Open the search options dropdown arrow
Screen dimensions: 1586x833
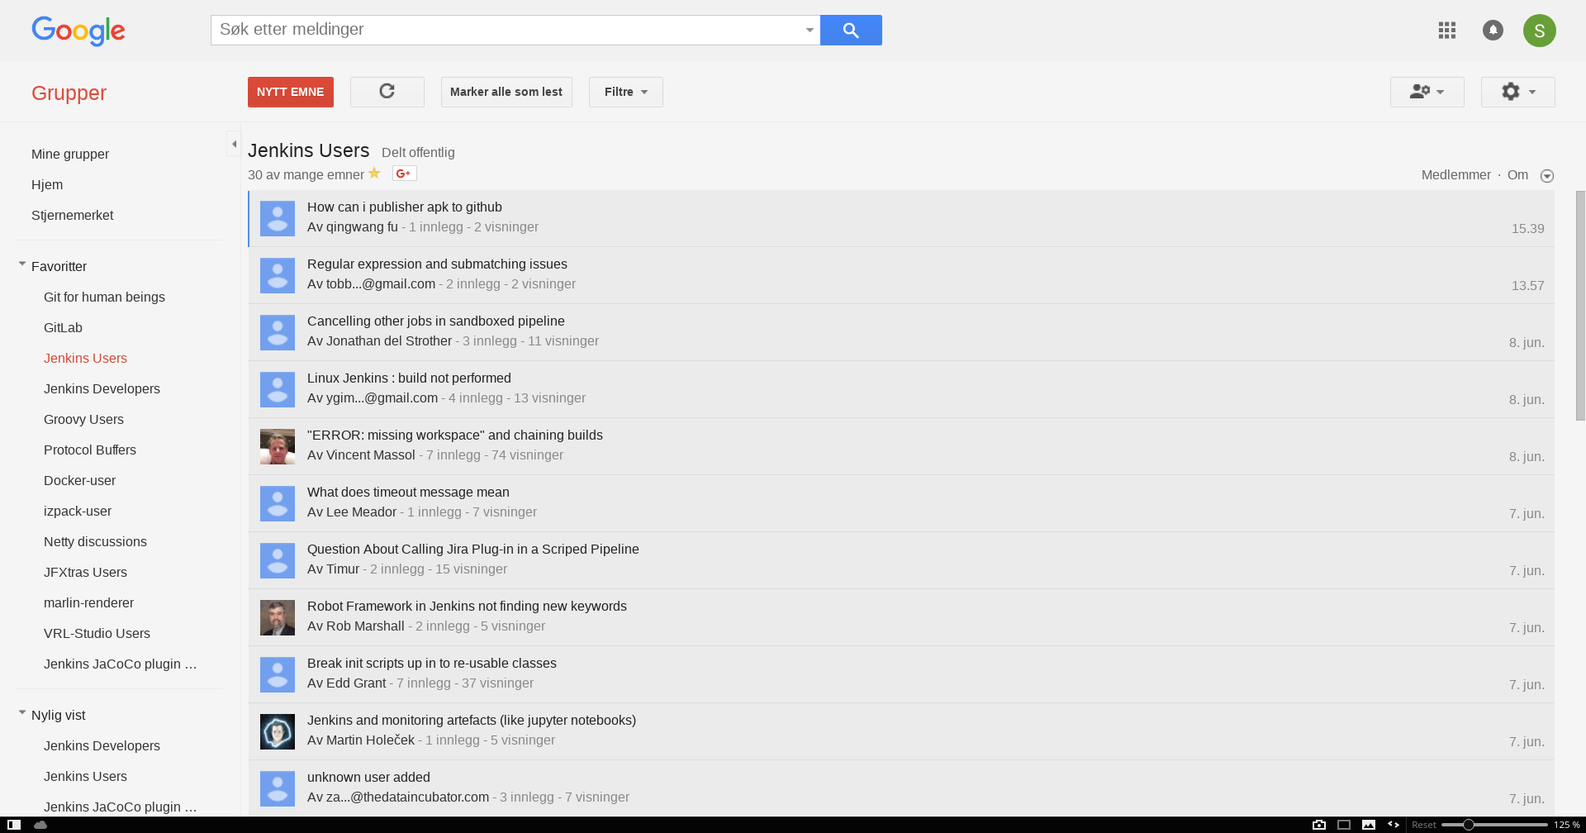(x=810, y=31)
